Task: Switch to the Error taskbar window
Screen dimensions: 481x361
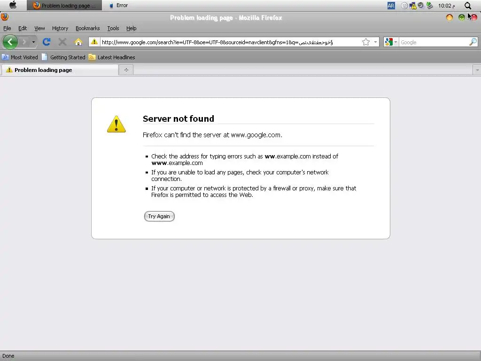Action: tap(118, 5)
